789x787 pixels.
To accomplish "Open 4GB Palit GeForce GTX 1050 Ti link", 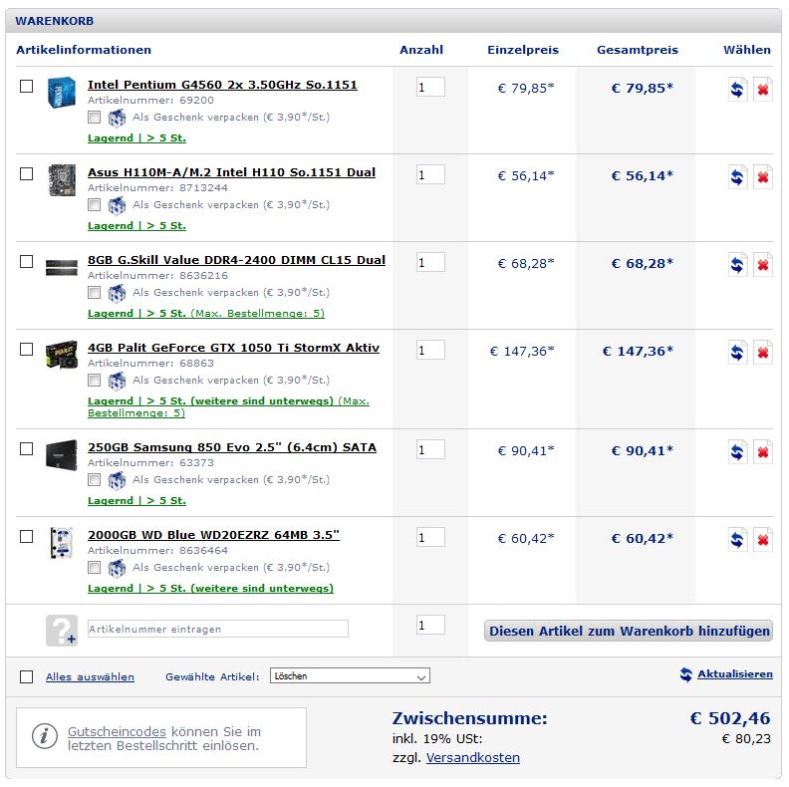I will tap(233, 348).
